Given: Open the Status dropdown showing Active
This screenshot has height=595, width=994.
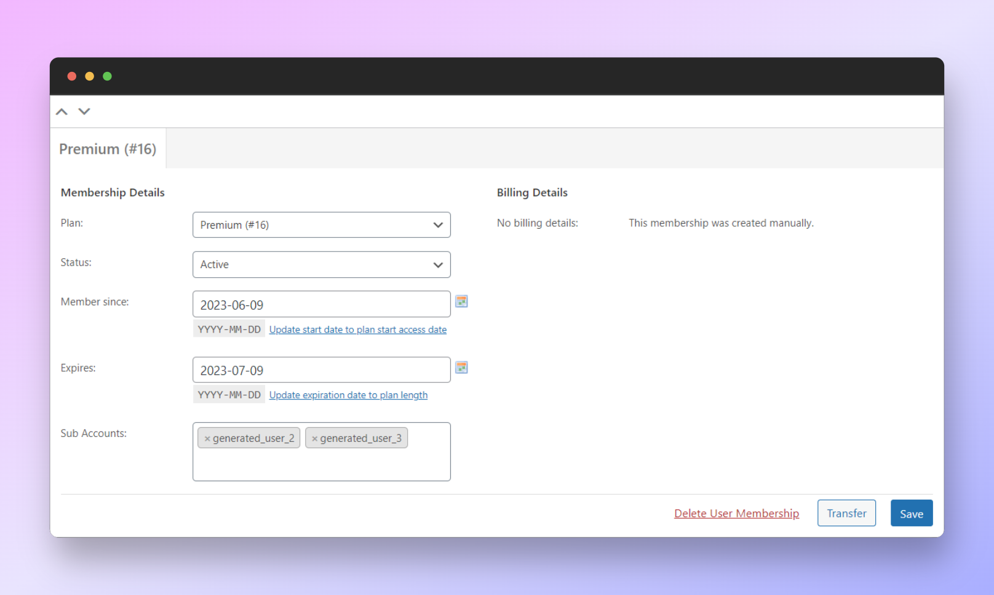Looking at the screenshot, I should 322,264.
